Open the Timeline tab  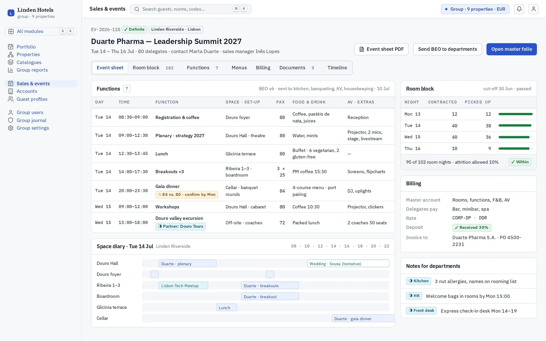(337, 68)
